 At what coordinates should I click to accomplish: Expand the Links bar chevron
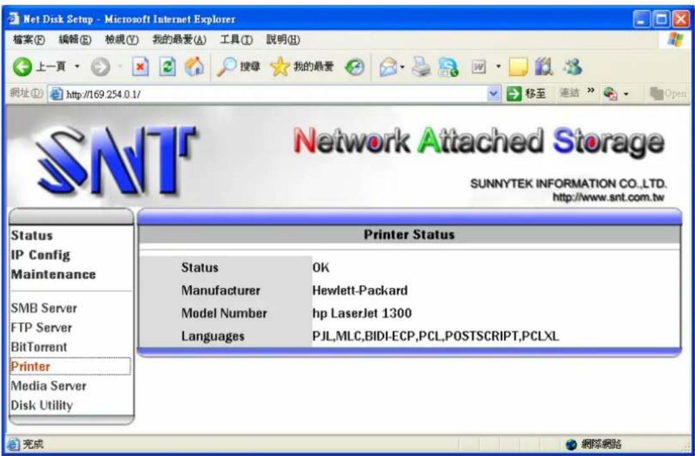590,91
